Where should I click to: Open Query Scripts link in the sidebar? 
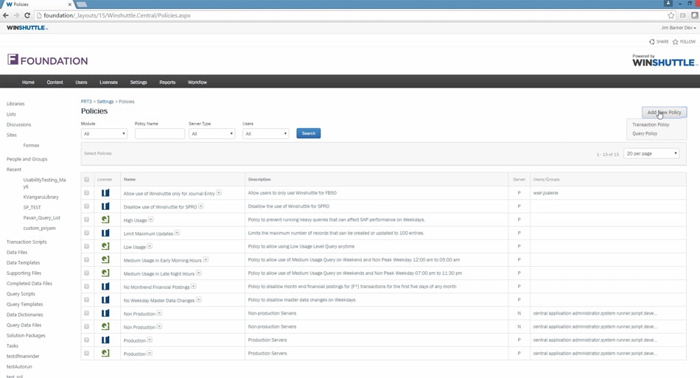[x=21, y=294]
